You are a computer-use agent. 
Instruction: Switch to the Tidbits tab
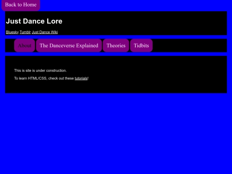(141, 46)
